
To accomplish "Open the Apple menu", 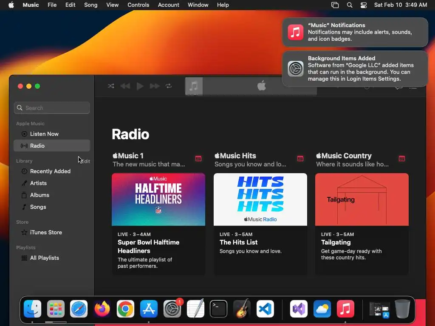I will [x=11, y=5].
